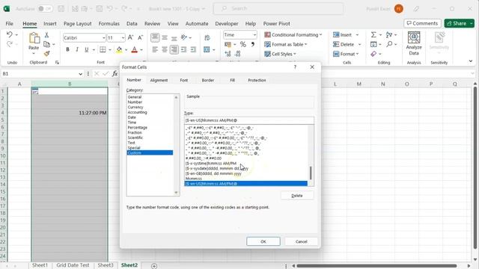The image size is (479, 269).
Task: Click the Insert Function fx icon
Action: [x=115, y=73]
